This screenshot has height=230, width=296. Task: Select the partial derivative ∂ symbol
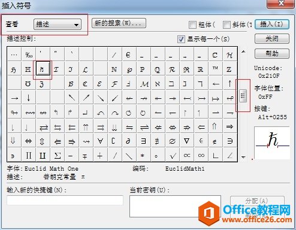(129, 141)
